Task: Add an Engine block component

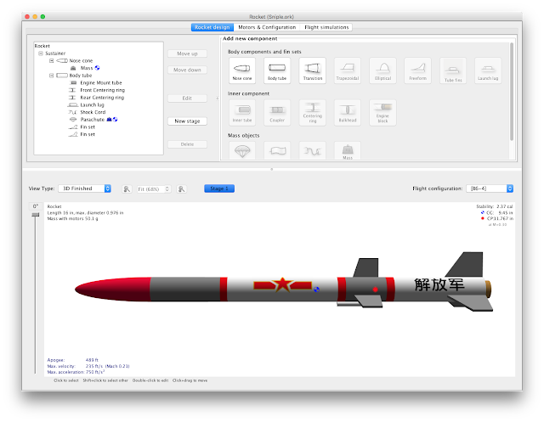Action: (382, 113)
